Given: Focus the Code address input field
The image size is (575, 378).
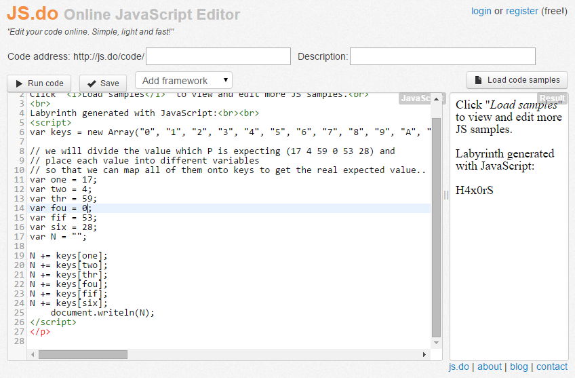Looking at the screenshot, I should 218,56.
